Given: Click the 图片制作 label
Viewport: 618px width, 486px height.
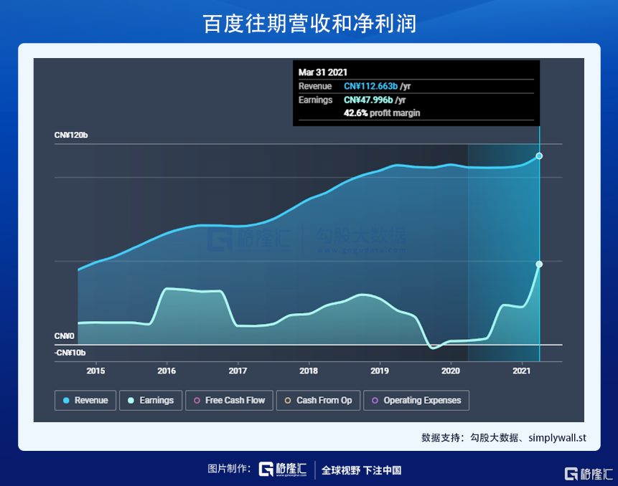Looking at the screenshot, I should 228,469.
